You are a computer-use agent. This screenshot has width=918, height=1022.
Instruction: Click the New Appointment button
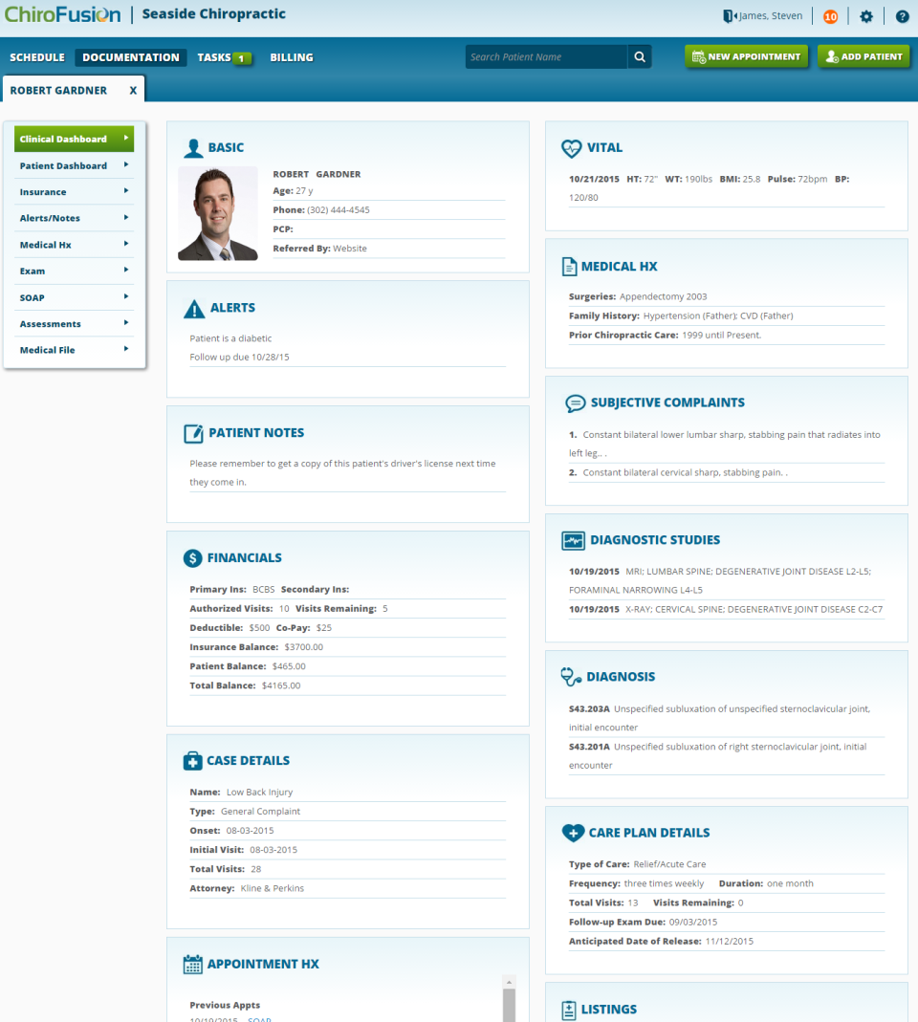pos(746,56)
